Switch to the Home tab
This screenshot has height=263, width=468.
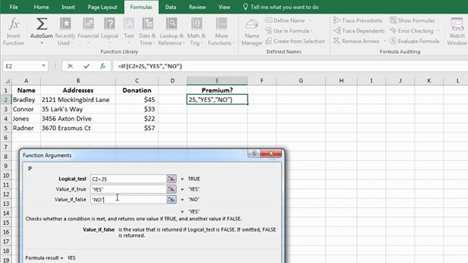click(x=42, y=7)
